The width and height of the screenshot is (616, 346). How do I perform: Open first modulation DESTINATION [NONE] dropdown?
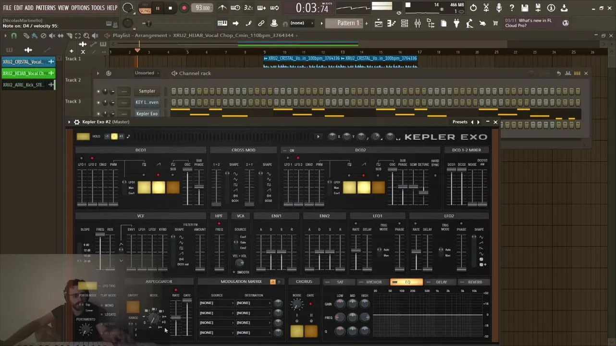[x=253, y=303]
